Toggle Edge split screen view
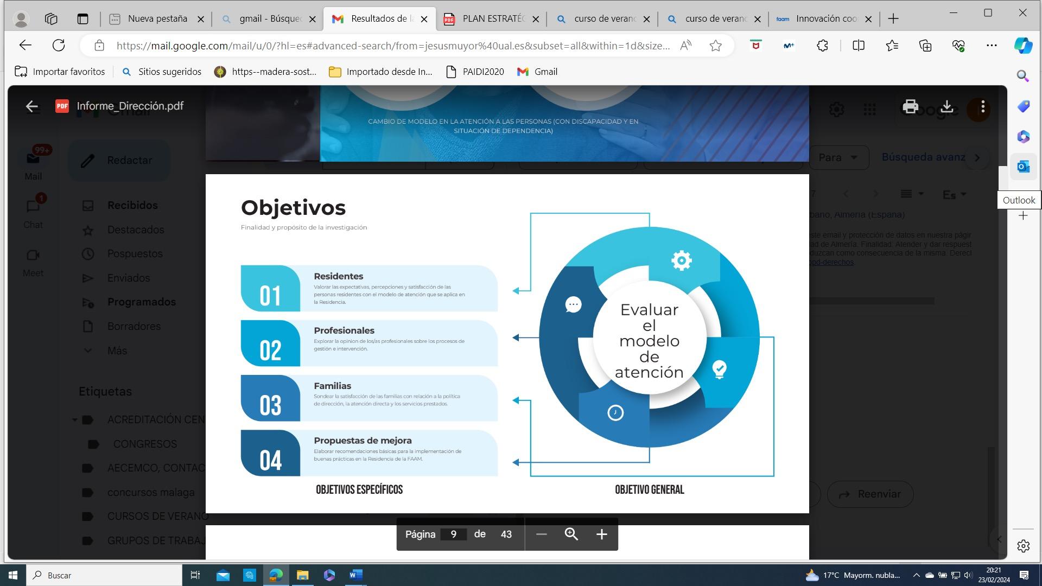Screen dimensions: 1042x586 [x=859, y=46]
